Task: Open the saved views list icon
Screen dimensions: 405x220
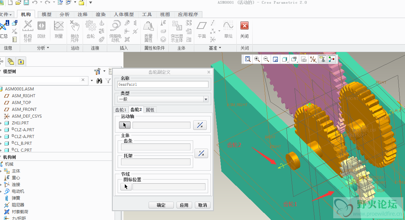Action: [x=294, y=60]
